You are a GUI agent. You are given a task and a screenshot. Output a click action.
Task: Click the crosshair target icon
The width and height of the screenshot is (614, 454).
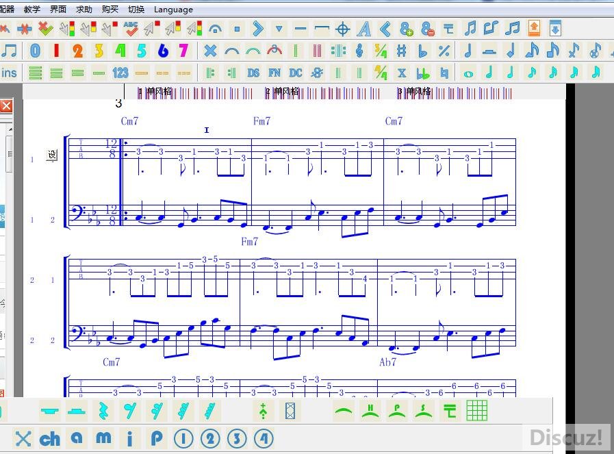(343, 29)
